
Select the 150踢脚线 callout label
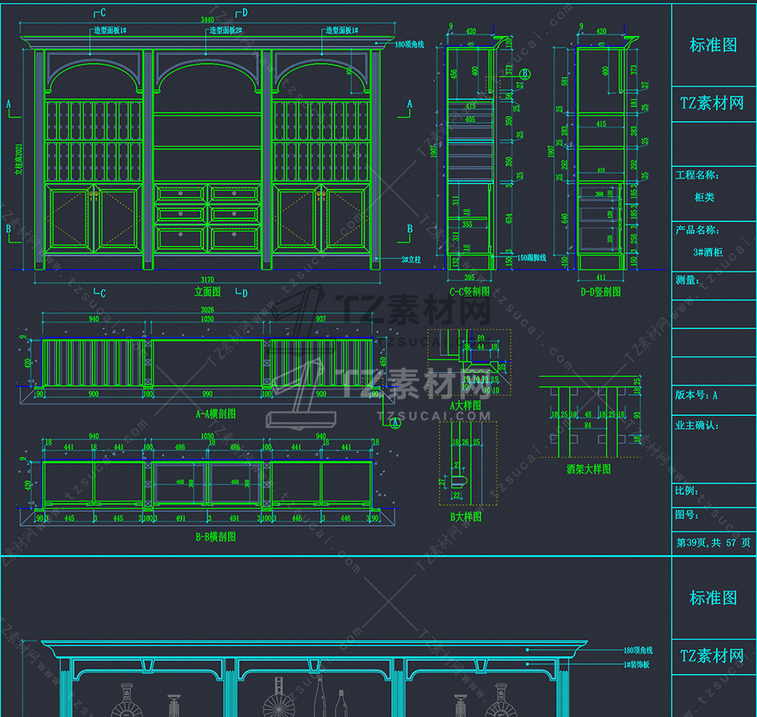coord(531,258)
